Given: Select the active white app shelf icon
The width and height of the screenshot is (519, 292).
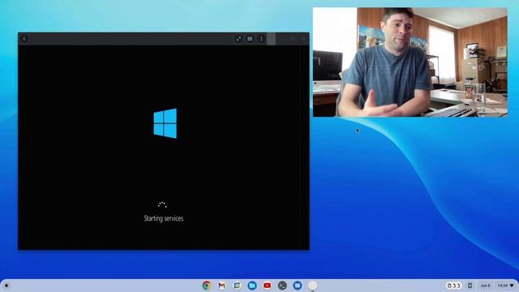Looking at the screenshot, I should click(x=312, y=285).
